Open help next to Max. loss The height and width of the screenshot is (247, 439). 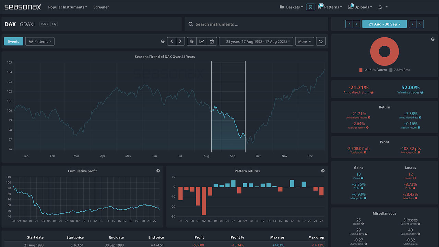click(x=416, y=198)
